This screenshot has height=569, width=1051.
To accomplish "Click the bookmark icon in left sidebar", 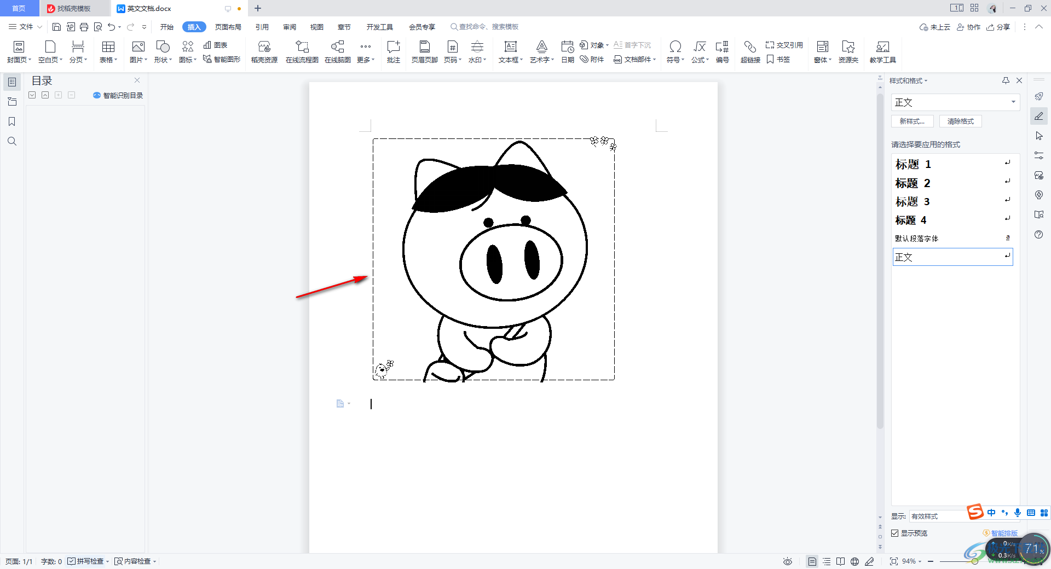I will click(x=12, y=121).
